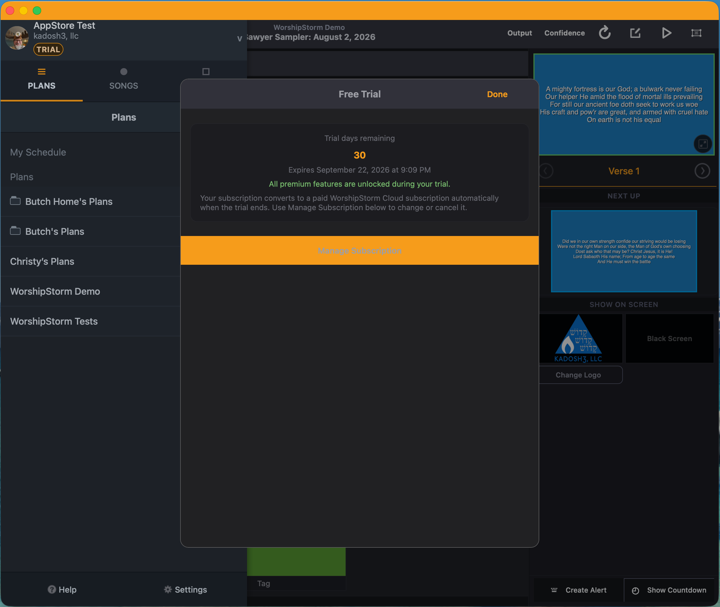Viewport: 720px width, 607px height.
Task: Click the Manage Subscription button
Action: click(x=359, y=250)
